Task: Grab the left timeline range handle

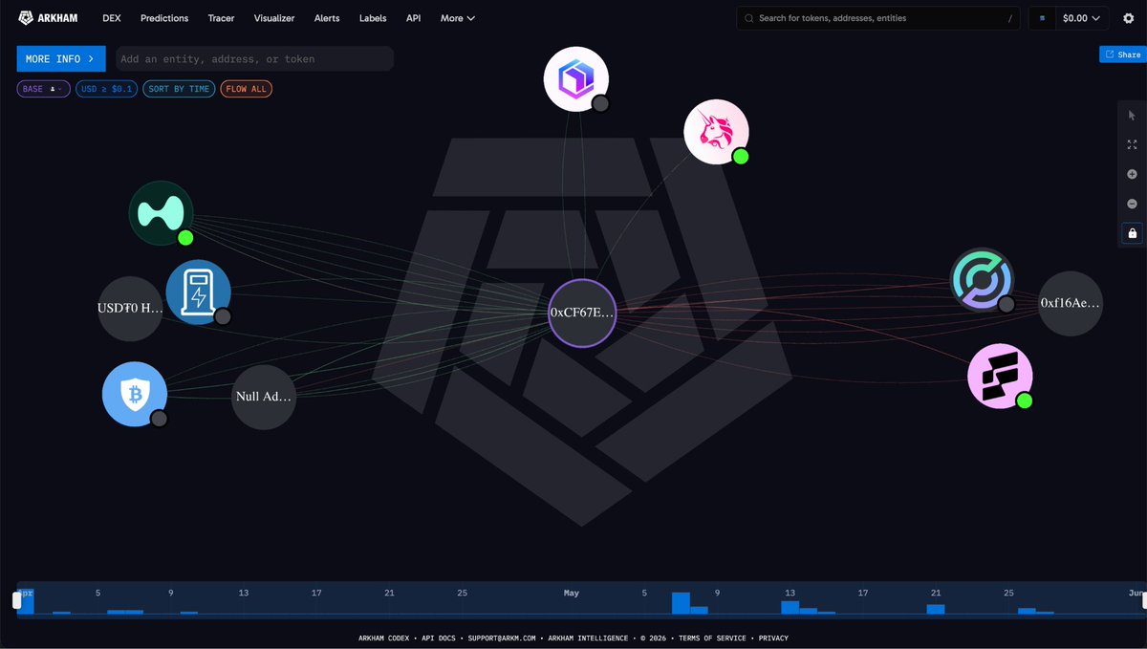Action: pyautogui.click(x=16, y=600)
